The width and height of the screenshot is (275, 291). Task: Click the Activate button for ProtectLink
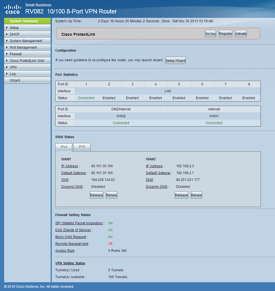[x=241, y=33]
